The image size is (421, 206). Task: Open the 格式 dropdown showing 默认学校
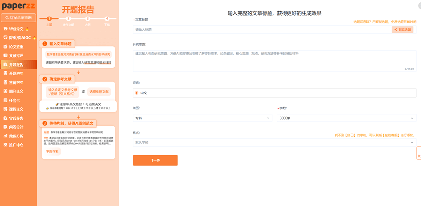tap(274, 142)
